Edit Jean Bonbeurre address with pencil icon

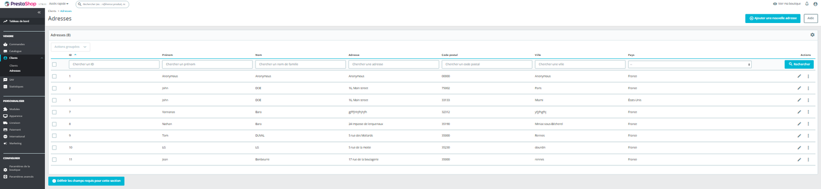coord(799,159)
